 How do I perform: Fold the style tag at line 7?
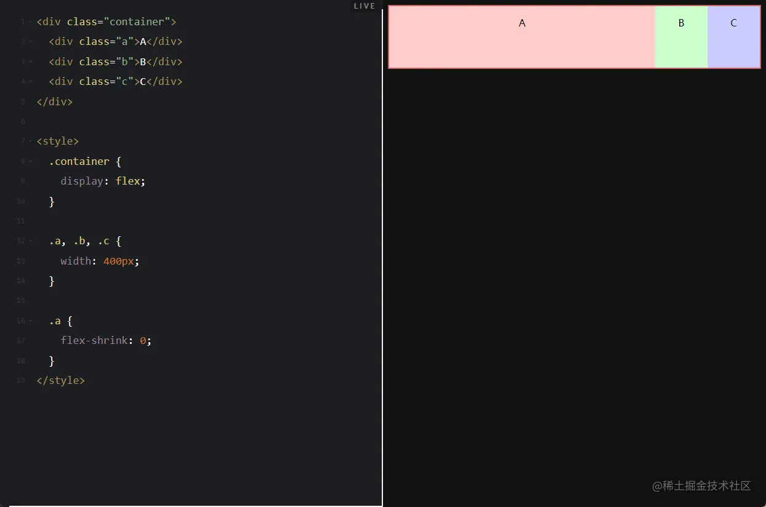pyautogui.click(x=30, y=142)
